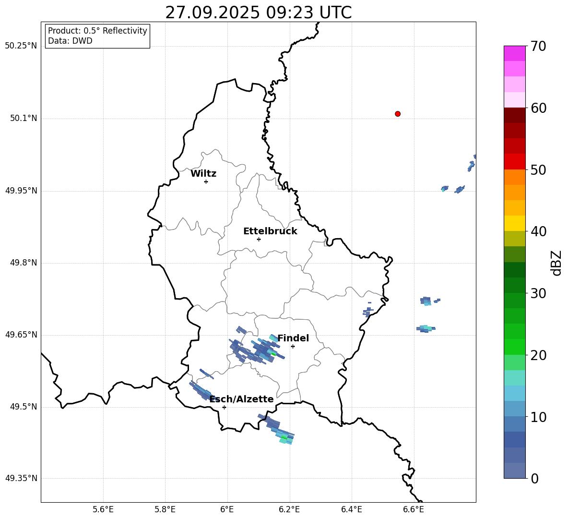
Task: Click the 27.09.2025 09:23 UTC title
Action: [x=258, y=12]
